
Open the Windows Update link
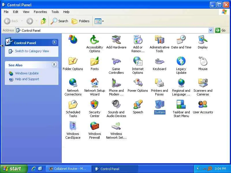click(x=27, y=73)
